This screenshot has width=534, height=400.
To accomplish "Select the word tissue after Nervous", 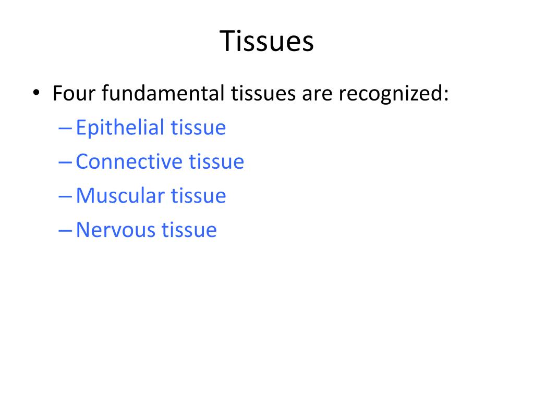I will click(189, 230).
